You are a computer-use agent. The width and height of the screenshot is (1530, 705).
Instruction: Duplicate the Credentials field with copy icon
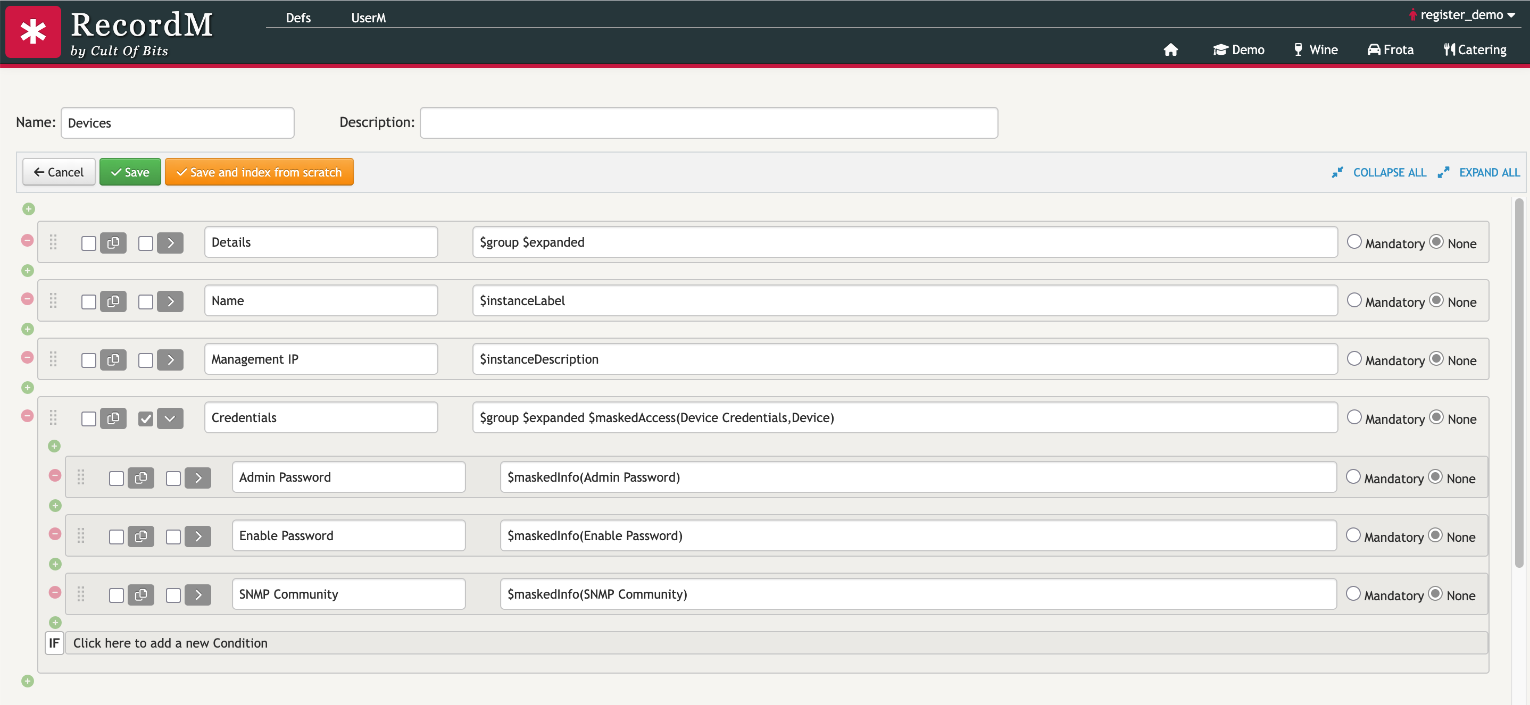click(113, 418)
